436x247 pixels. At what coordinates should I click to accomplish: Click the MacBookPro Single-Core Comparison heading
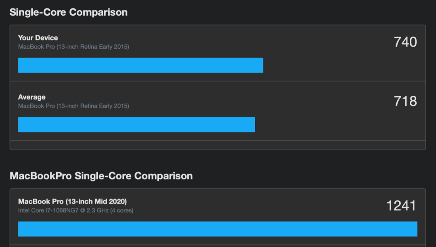tap(101, 176)
